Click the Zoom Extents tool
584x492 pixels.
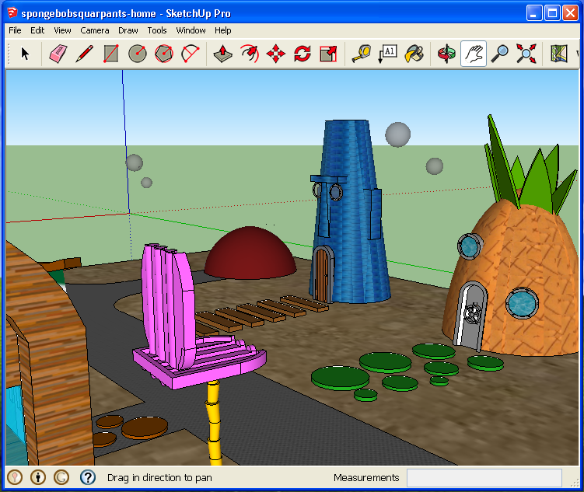[x=526, y=54]
